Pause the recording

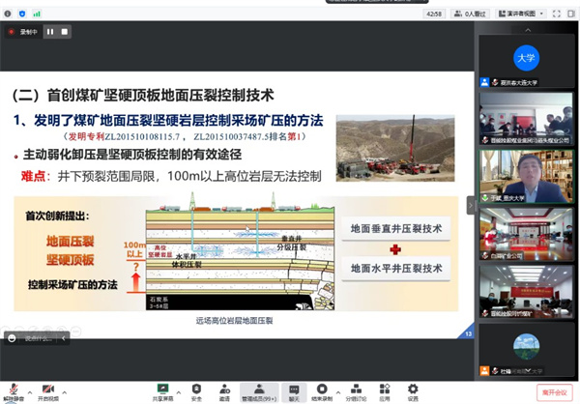pyautogui.click(x=50, y=32)
